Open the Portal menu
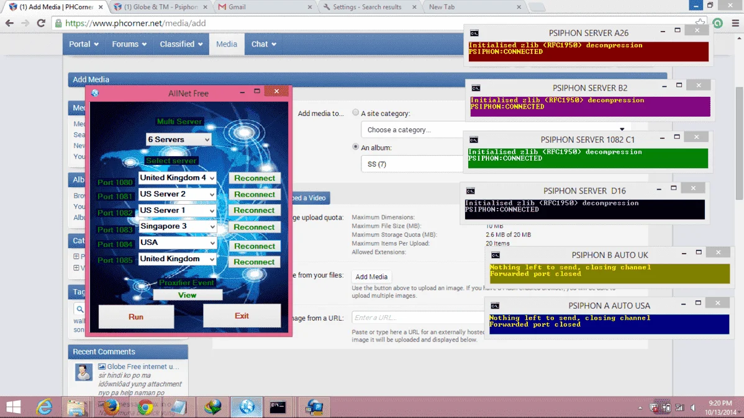 pos(83,44)
